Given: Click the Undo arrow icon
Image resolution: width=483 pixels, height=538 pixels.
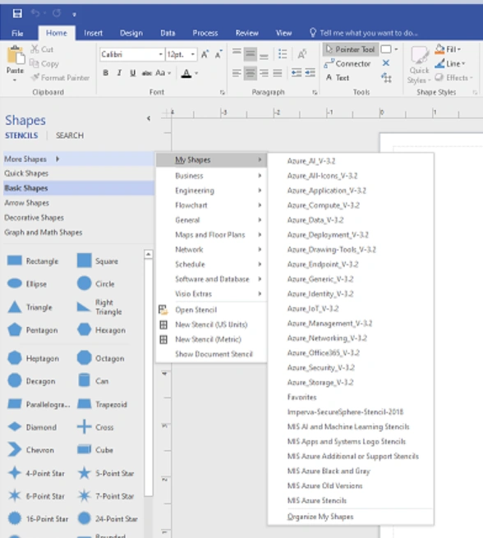Looking at the screenshot, I should (x=35, y=13).
